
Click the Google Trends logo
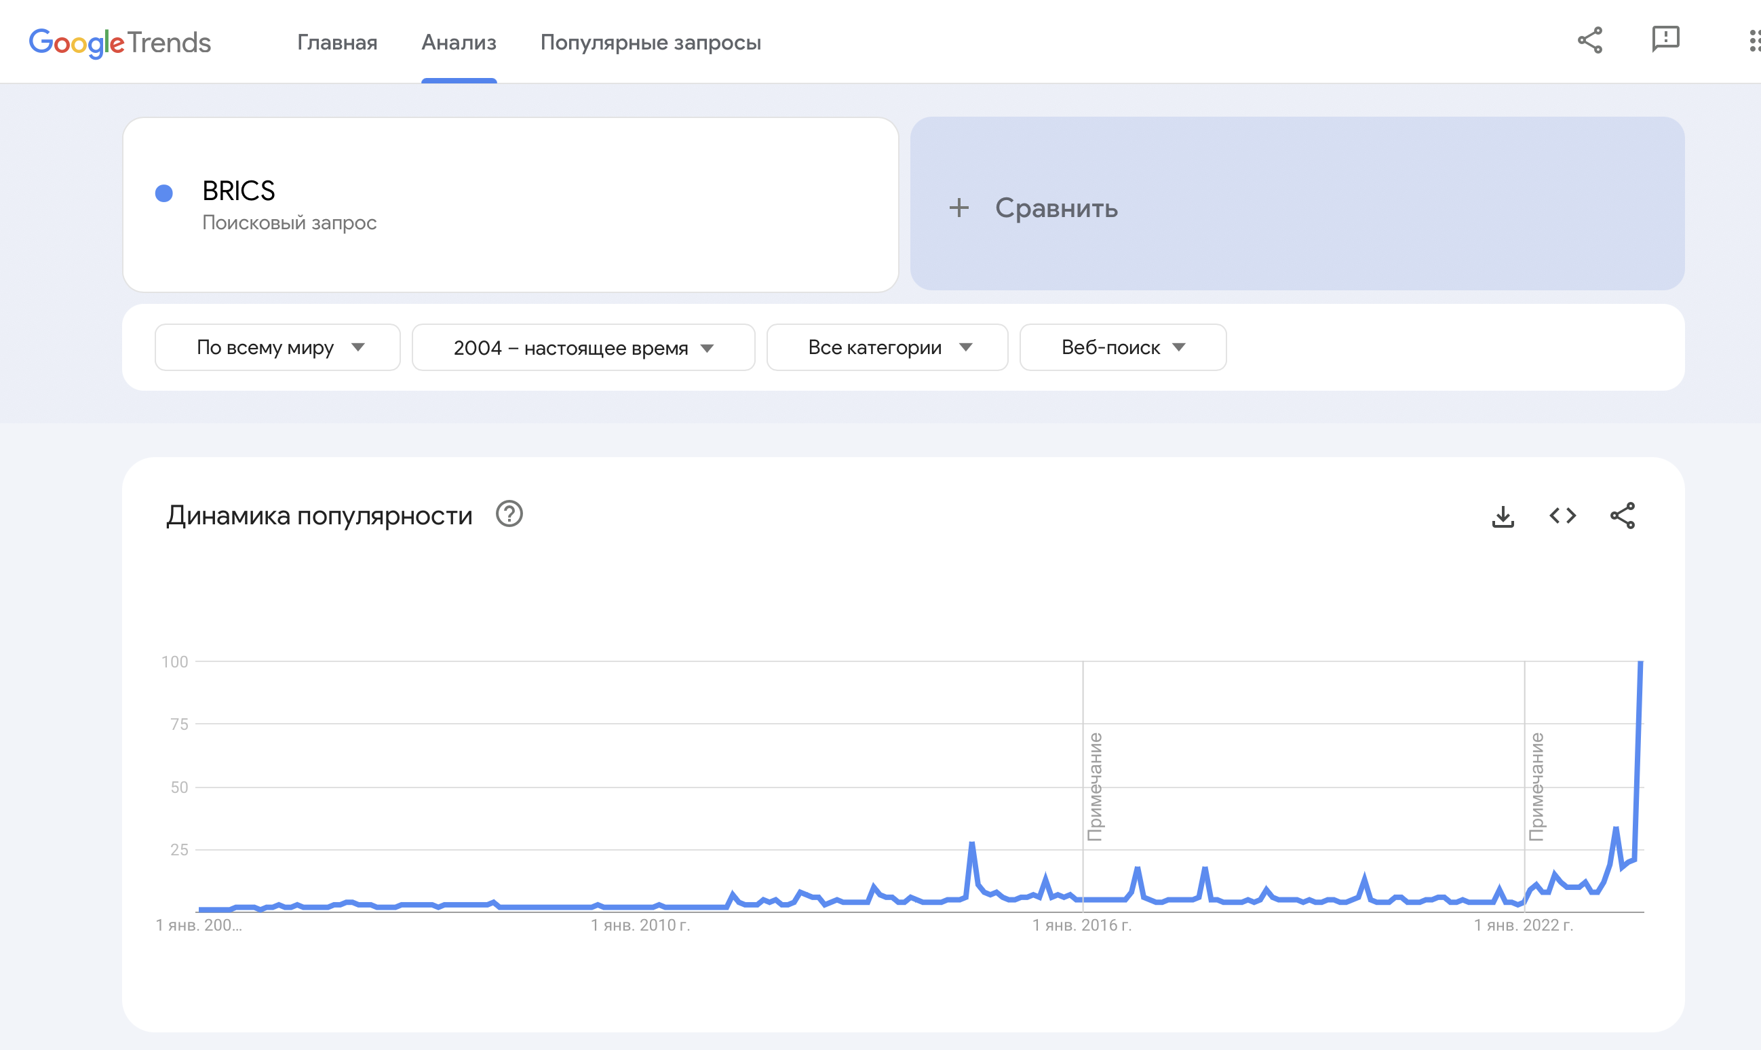coord(119,43)
